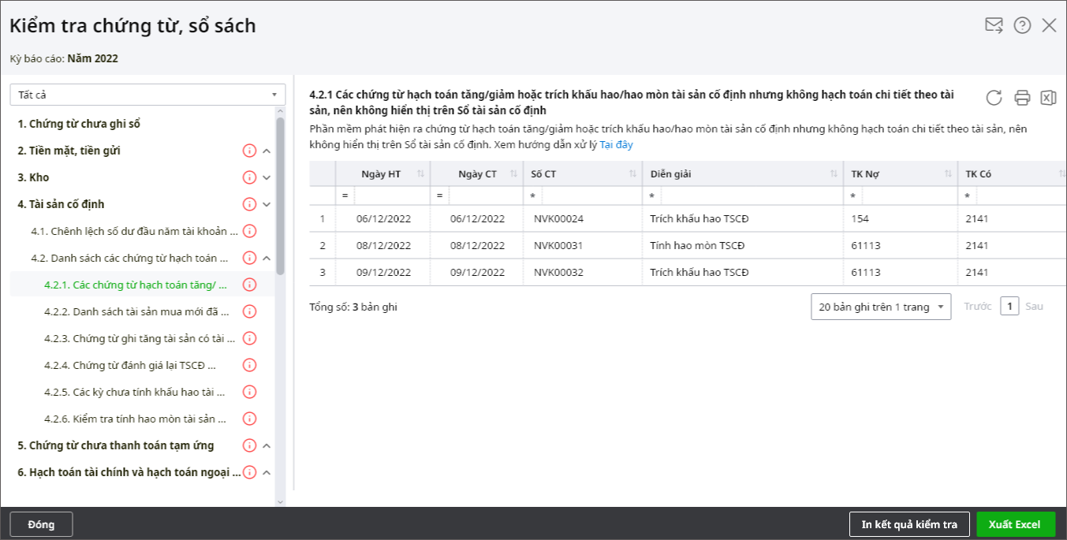Click the refresh icon above the table

[x=994, y=98]
